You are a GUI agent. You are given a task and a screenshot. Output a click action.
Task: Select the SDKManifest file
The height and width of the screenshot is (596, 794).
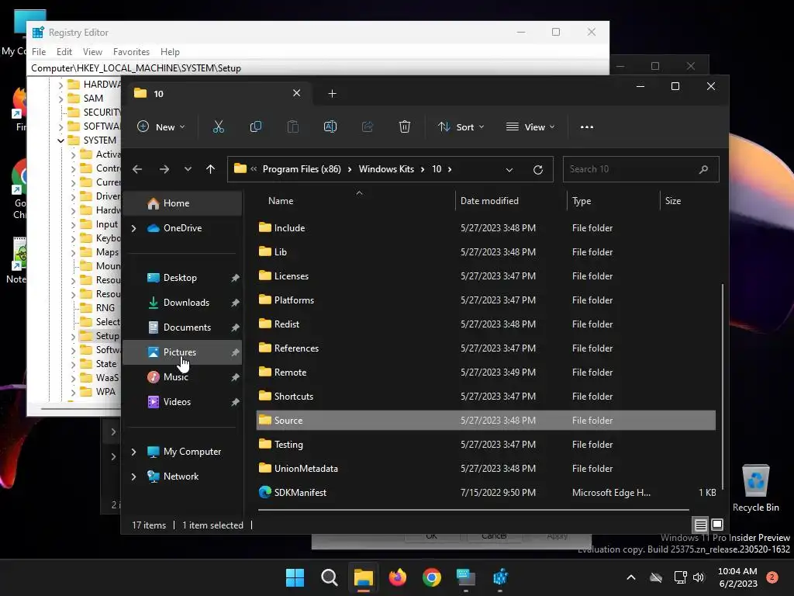(x=486, y=493)
